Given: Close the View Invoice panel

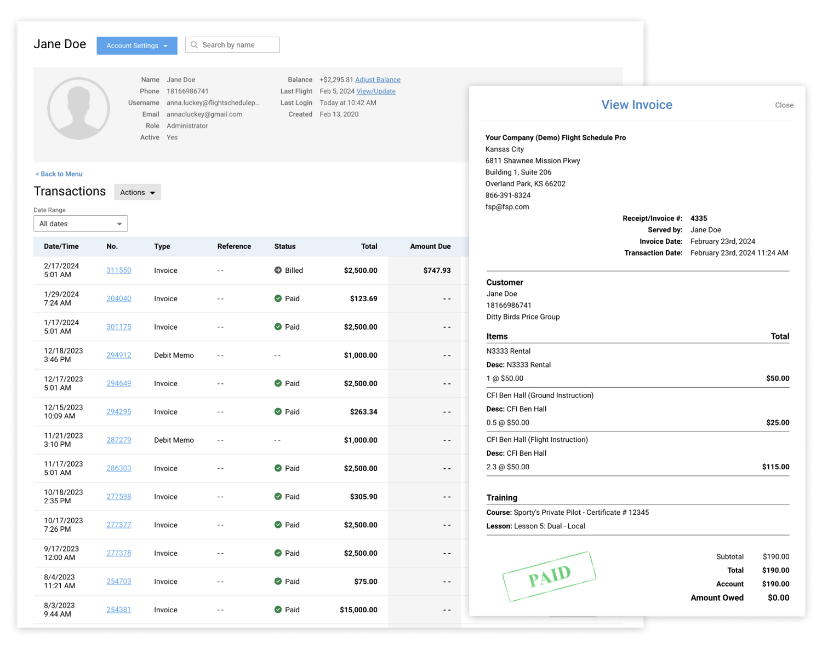Looking at the screenshot, I should tap(784, 105).
